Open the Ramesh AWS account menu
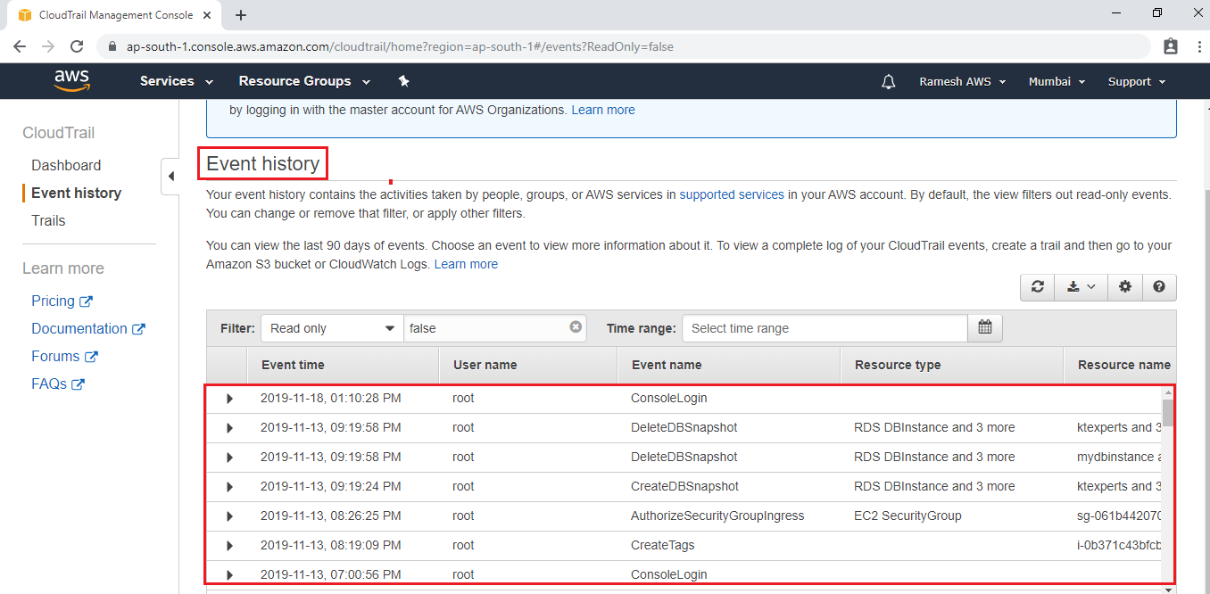The width and height of the screenshot is (1210, 594). [963, 81]
